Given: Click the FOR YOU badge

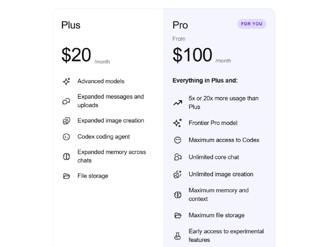Looking at the screenshot, I should click(252, 24).
